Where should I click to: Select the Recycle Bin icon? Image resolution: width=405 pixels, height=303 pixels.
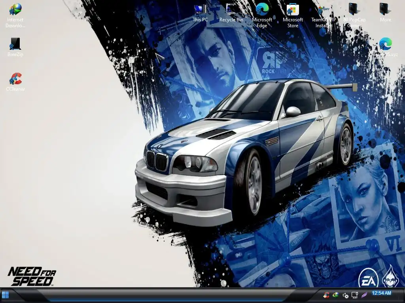pos(231,13)
